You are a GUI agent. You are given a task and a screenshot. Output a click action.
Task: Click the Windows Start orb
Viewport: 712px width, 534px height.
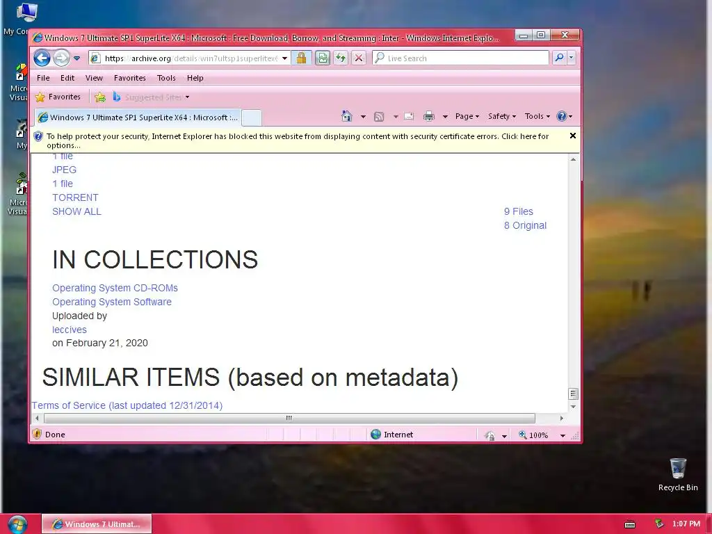(x=17, y=524)
